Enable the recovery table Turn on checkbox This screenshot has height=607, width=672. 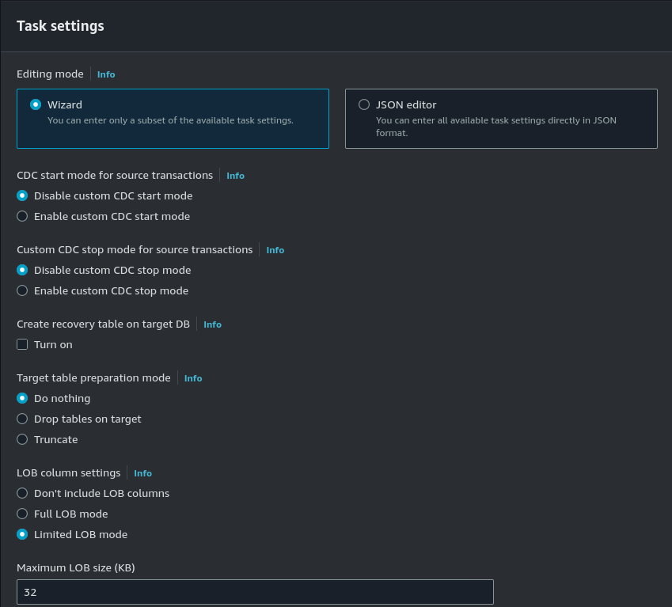click(x=22, y=344)
